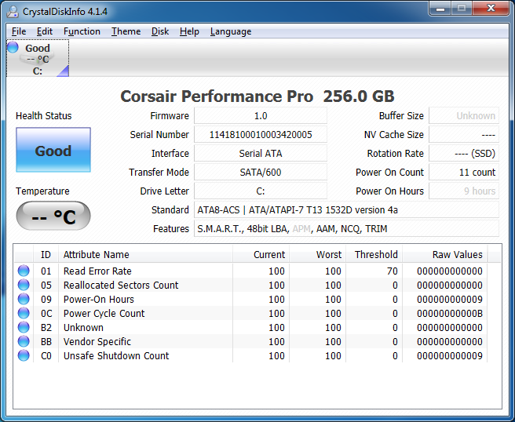Click the status orb for Reallocated Sectors Count
Image resolution: width=515 pixels, height=422 pixels.
point(24,285)
